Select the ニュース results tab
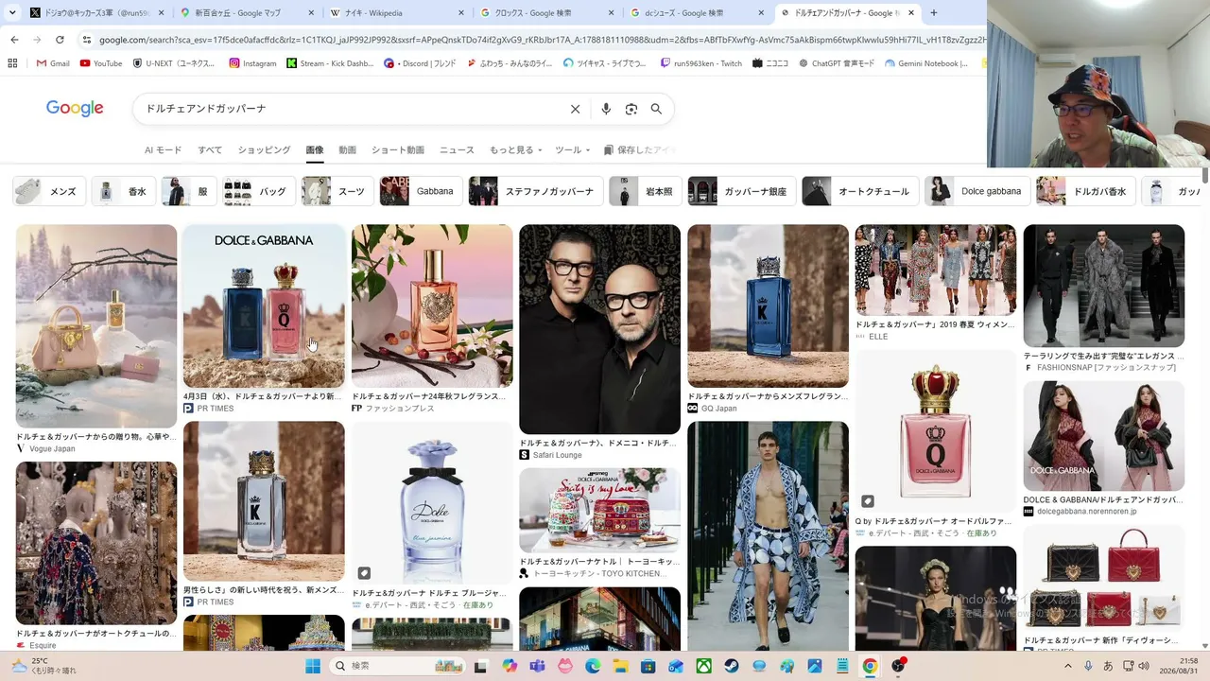The height and width of the screenshot is (681, 1210). [x=457, y=150]
